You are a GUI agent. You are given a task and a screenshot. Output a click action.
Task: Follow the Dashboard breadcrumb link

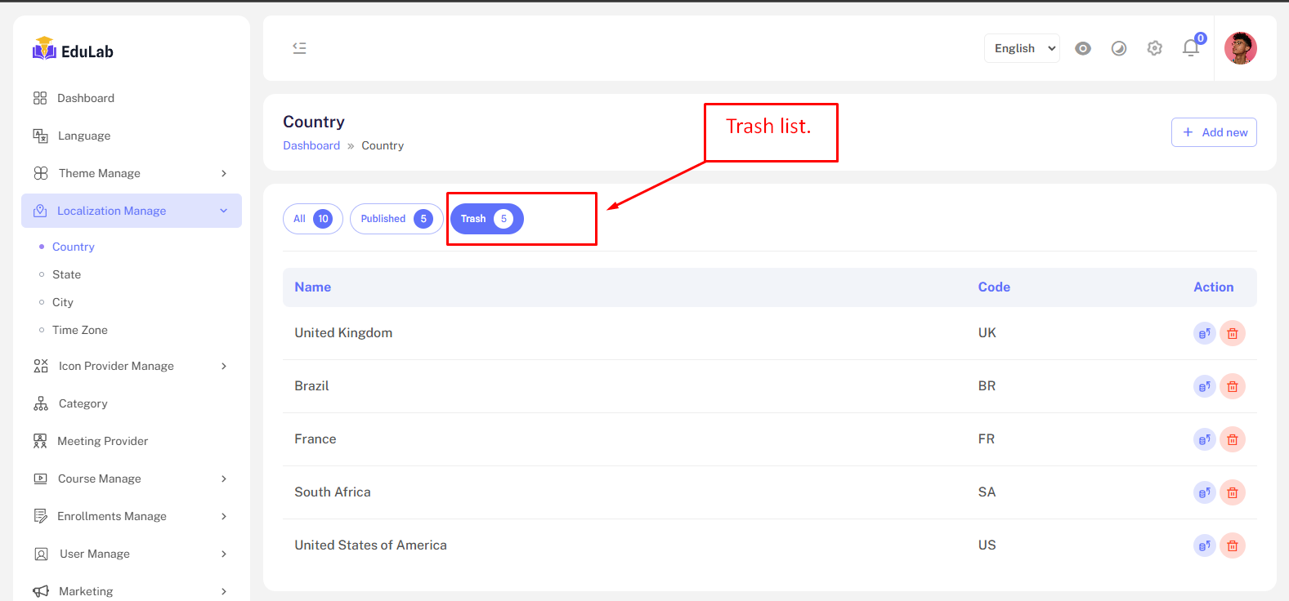[x=311, y=145]
